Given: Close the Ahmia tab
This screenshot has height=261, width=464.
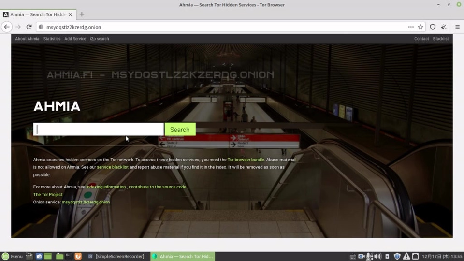Looking at the screenshot, I should pyautogui.click(x=70, y=14).
